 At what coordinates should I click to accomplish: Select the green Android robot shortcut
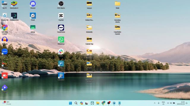point(33,29)
